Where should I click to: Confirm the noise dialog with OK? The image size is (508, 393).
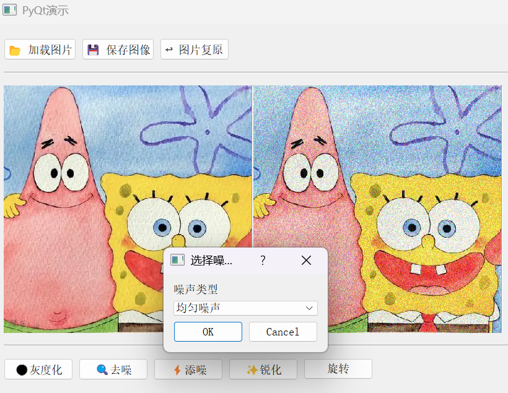tap(208, 332)
